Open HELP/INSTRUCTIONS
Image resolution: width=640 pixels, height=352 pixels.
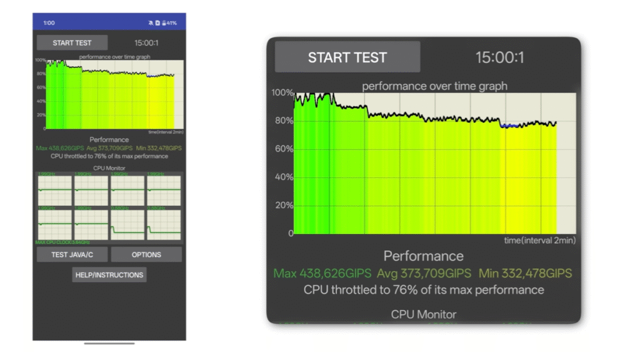tap(109, 275)
